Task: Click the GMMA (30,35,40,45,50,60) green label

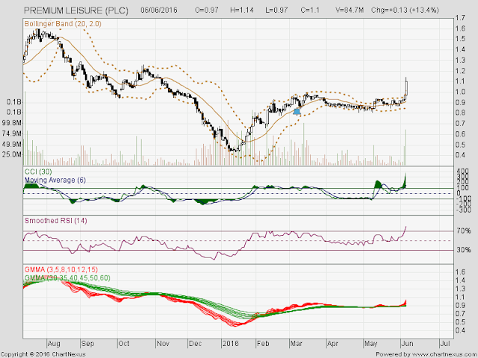Action: [x=67, y=277]
